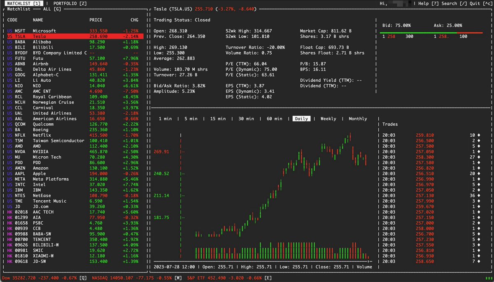Select the BYDDF BYD Company row

(75, 53)
